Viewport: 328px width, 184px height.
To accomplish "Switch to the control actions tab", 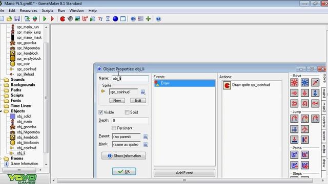I will [x=324, y=122].
